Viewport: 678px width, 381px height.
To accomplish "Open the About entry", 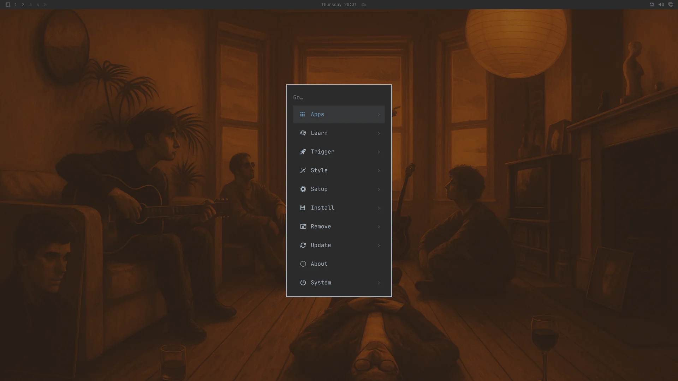I will click(x=339, y=264).
